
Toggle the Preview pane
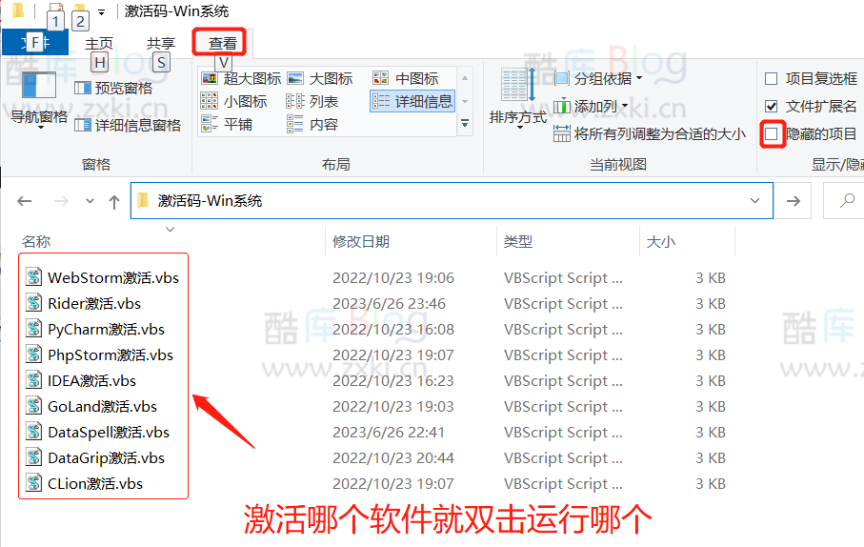tap(114, 88)
